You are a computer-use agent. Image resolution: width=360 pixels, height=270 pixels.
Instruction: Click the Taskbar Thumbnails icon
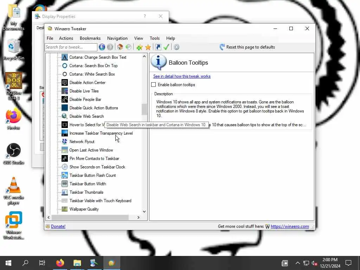click(x=65, y=192)
